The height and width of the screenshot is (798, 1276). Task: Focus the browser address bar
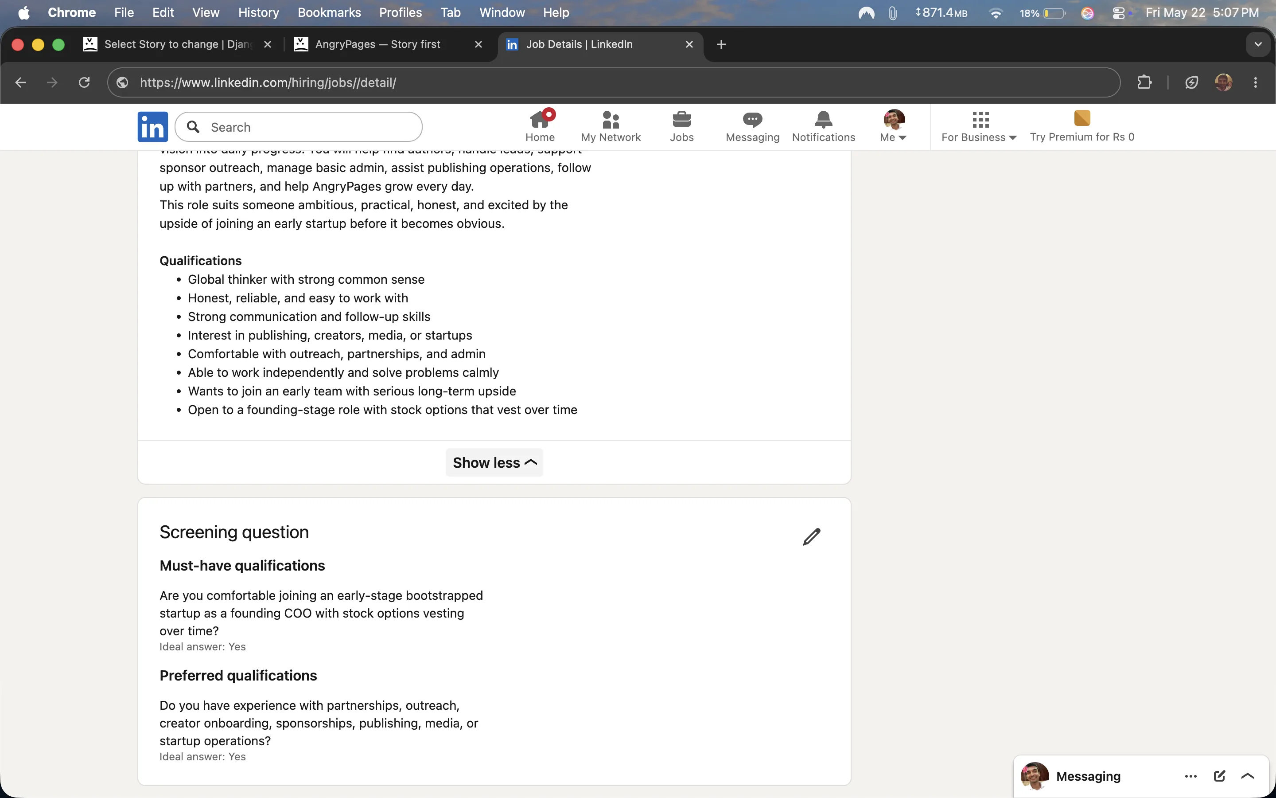pyautogui.click(x=614, y=82)
